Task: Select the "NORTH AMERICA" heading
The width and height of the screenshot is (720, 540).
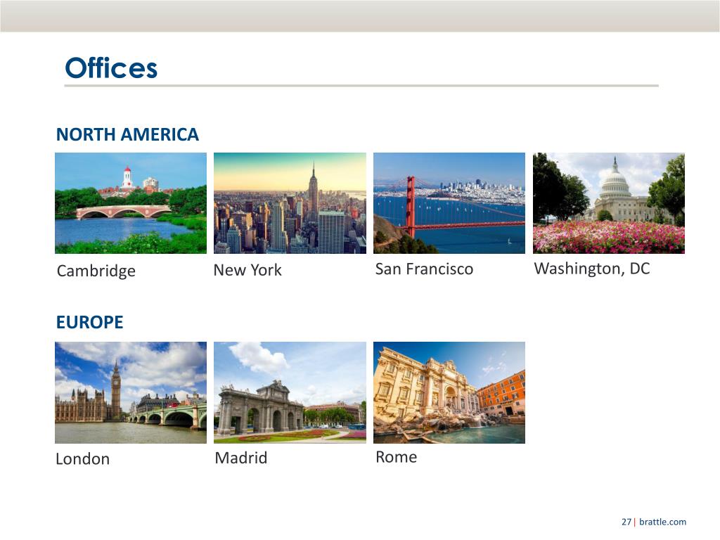Action: point(127,134)
